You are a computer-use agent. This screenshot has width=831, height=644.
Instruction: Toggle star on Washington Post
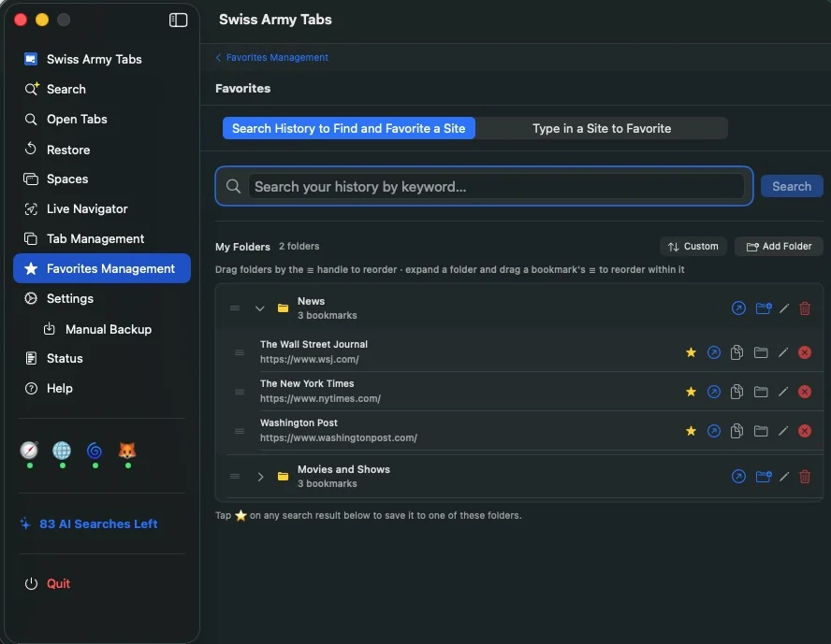point(691,431)
